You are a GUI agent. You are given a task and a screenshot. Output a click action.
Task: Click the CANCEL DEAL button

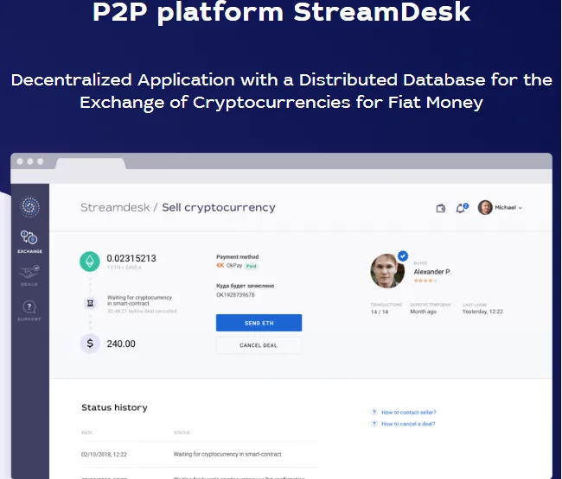tap(259, 345)
